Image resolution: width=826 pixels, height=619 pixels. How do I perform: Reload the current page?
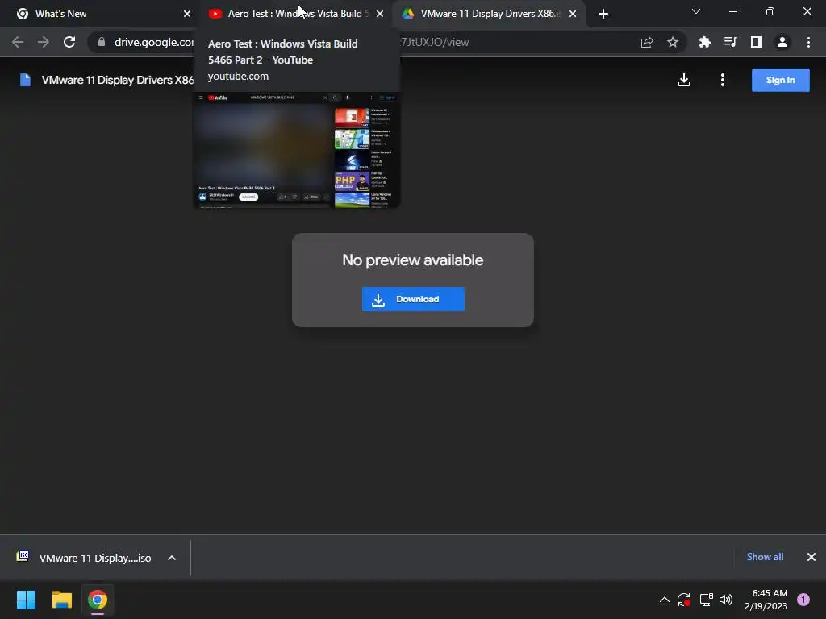point(69,42)
